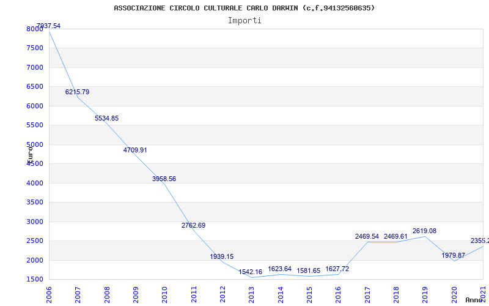Click y-axis tick label 6500
Screen dimensions: 489x306
click(x=35, y=87)
